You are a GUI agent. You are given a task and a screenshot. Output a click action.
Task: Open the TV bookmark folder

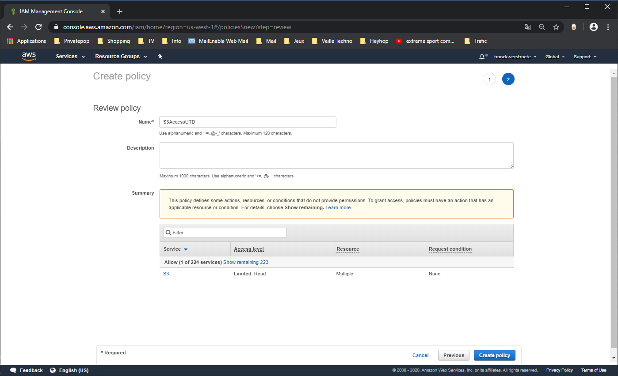point(146,41)
